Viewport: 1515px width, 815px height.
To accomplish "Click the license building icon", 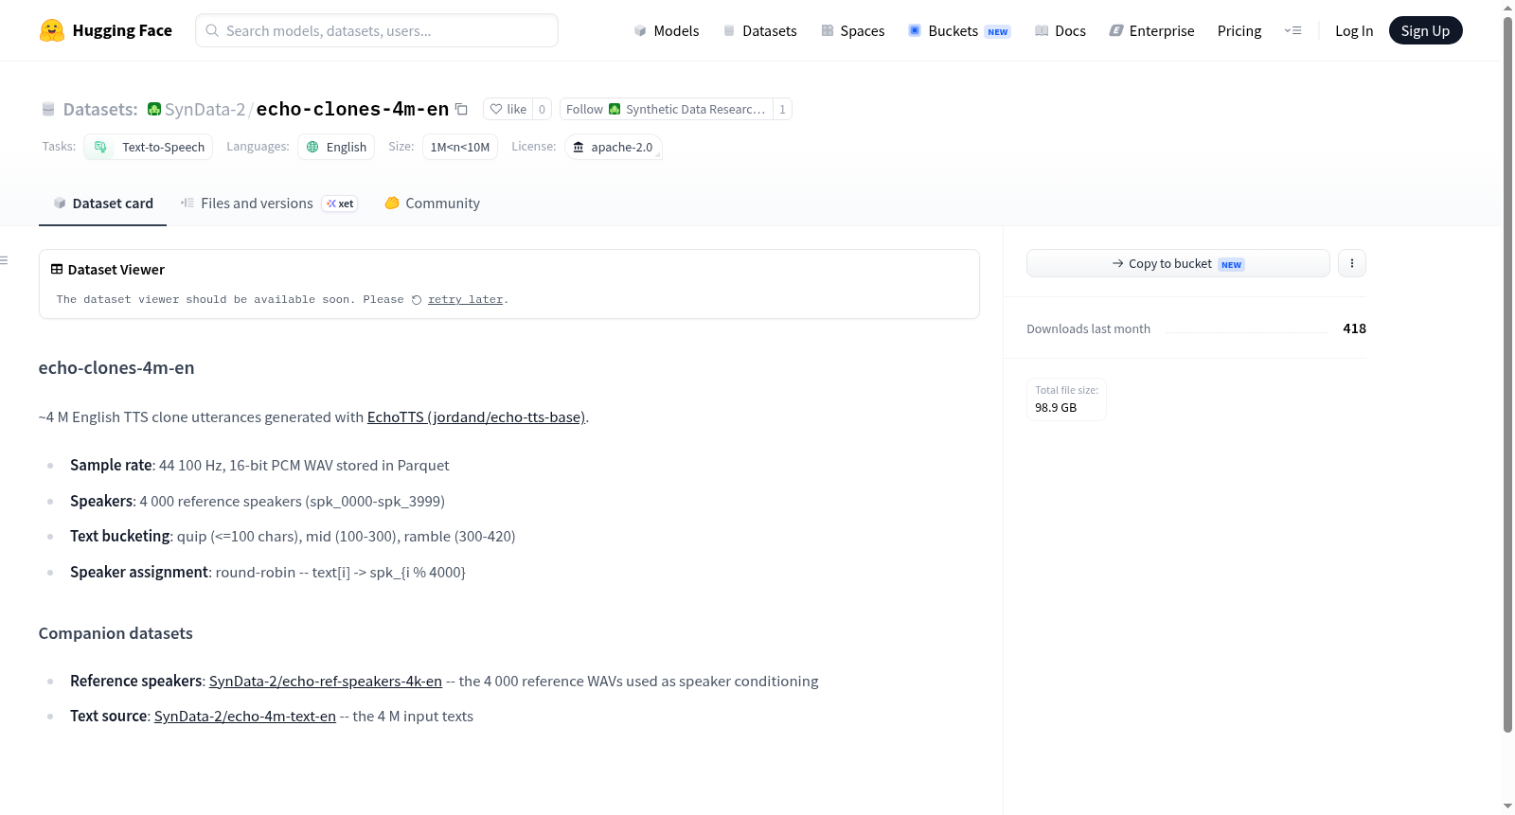I will [579, 147].
